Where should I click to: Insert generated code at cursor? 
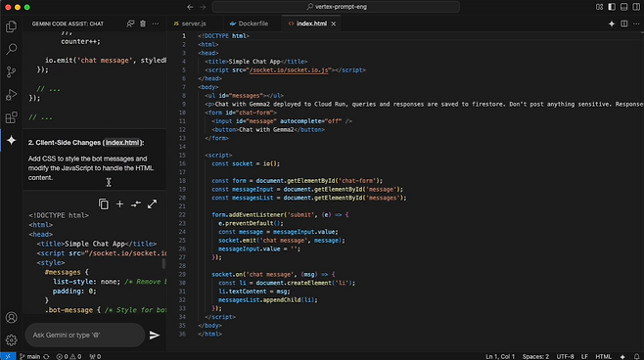click(119, 204)
